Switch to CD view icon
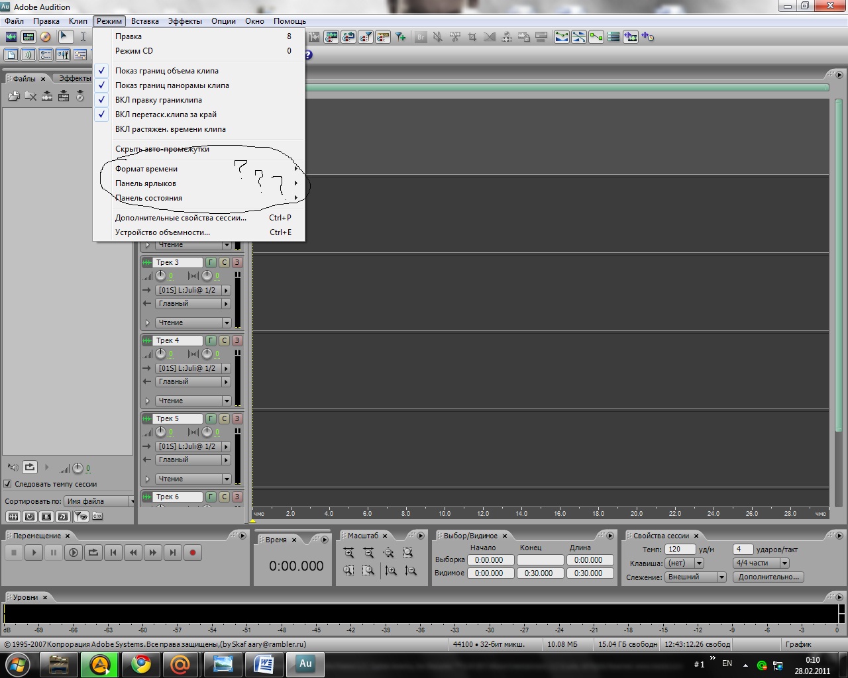This screenshot has height=678, width=848. pyautogui.click(x=45, y=37)
